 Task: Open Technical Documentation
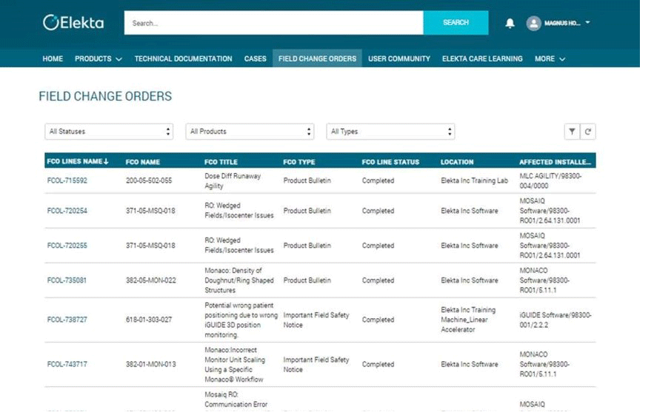point(183,58)
